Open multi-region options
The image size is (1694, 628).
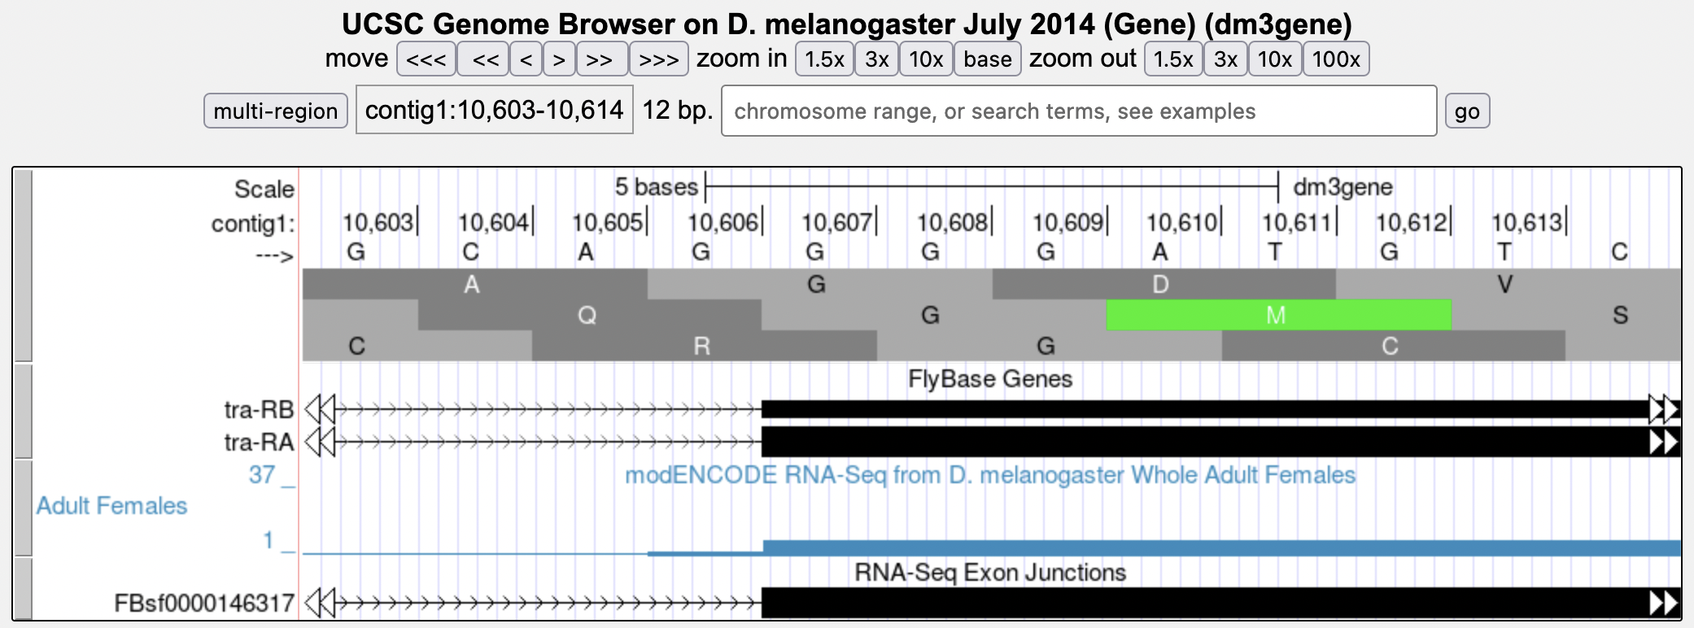coord(276,111)
